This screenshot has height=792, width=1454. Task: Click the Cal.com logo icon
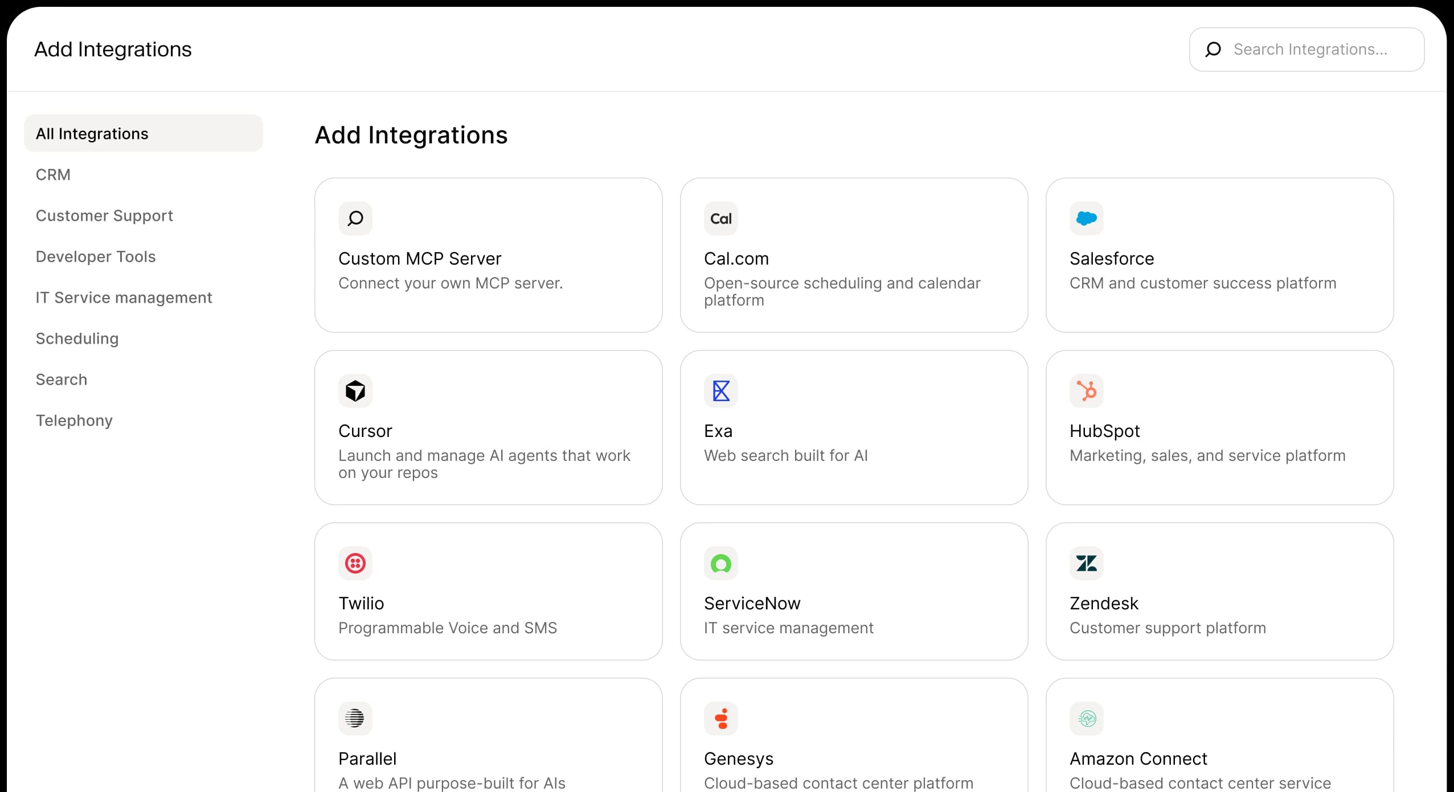tap(720, 218)
